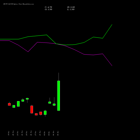Click the "27 Nov" date label
The image size is (140, 140).
tap(36, 133)
